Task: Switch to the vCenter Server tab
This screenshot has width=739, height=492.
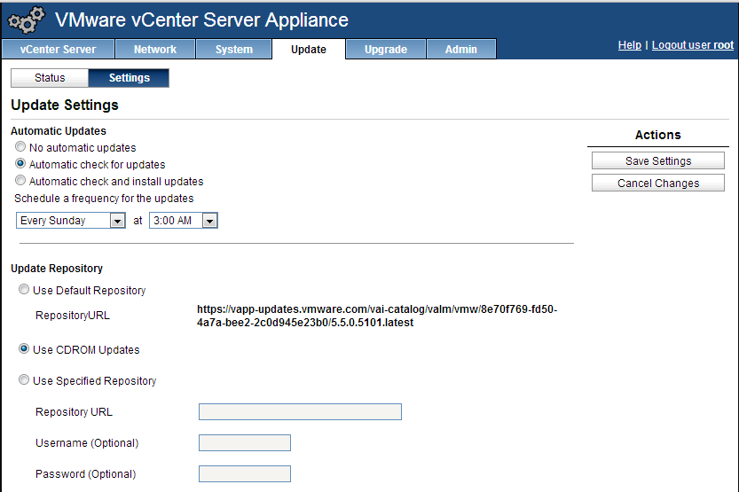Action: point(57,50)
